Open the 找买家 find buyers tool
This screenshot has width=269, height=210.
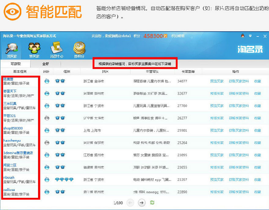pos(12,51)
